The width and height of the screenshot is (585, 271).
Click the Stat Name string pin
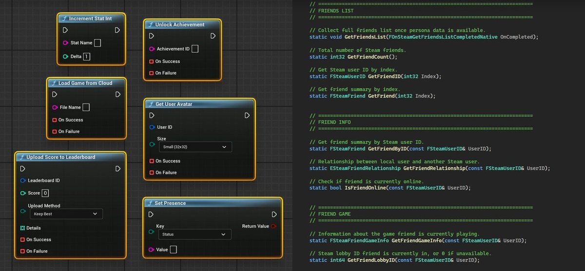(65, 43)
